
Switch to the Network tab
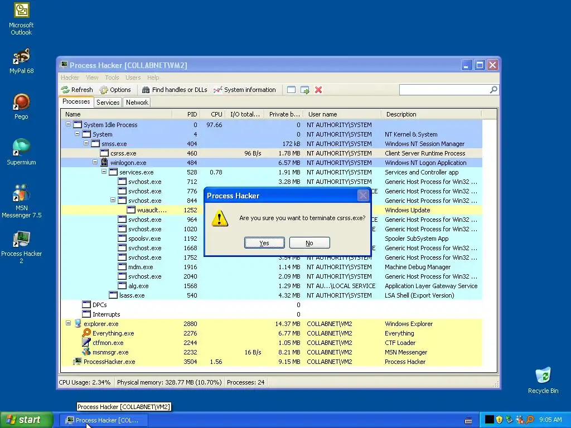click(137, 103)
